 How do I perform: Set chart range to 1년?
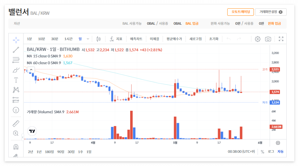39,152
